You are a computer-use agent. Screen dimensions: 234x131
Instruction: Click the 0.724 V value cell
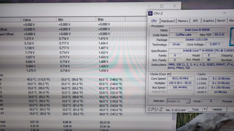(29, 44)
